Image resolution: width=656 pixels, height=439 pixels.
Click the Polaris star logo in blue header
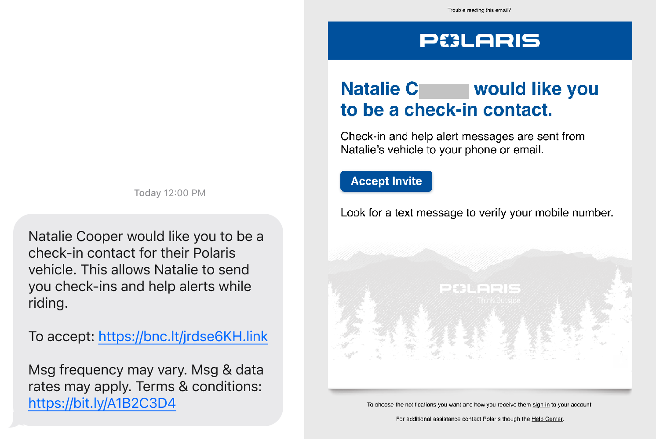point(447,41)
